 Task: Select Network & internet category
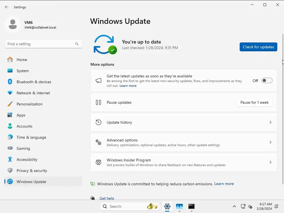click(x=43, y=93)
